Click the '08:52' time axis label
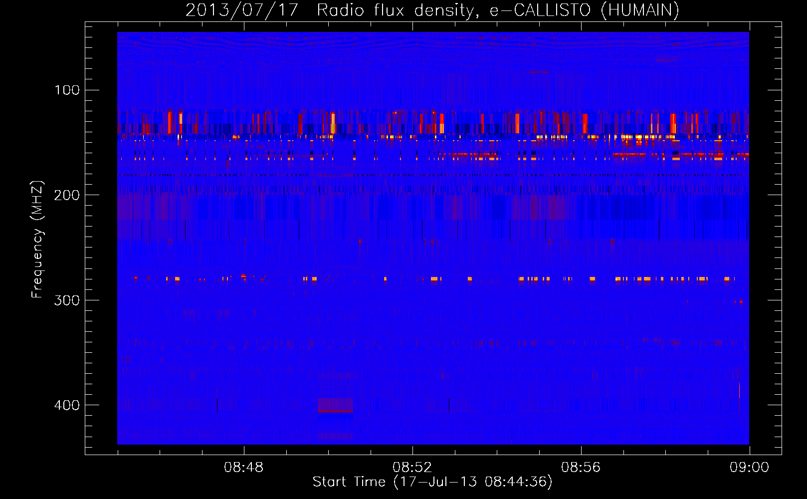The width and height of the screenshot is (807, 499). pyautogui.click(x=412, y=468)
